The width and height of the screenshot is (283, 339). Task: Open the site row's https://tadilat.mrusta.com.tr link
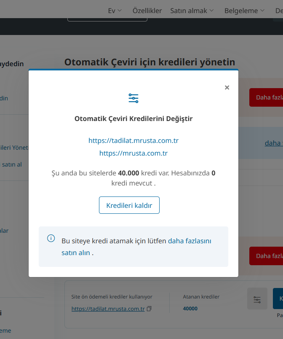[108, 309]
